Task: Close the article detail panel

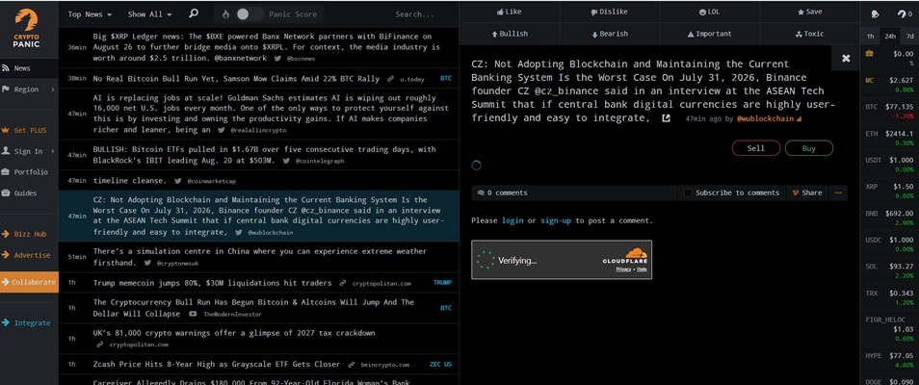Action: [x=846, y=58]
